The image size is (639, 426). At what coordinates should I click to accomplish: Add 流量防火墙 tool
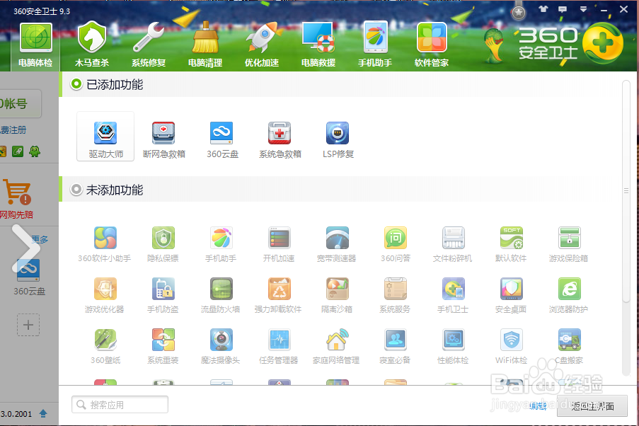[221, 295]
